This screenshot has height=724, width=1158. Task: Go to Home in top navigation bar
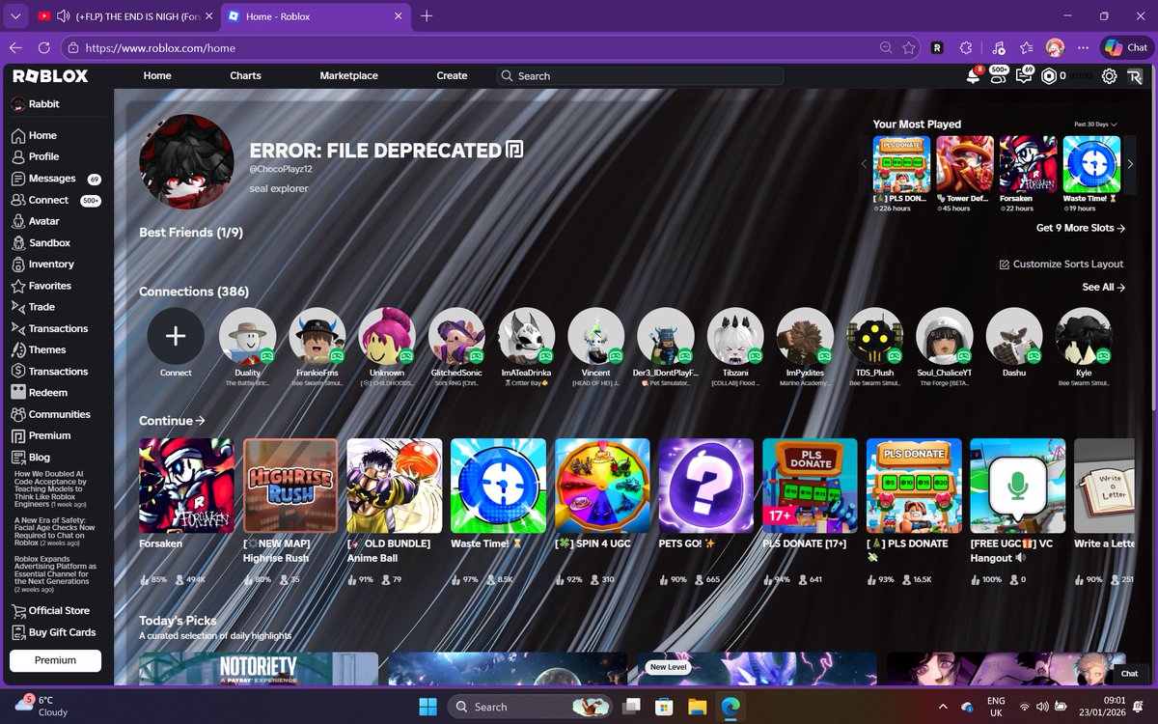[157, 75]
